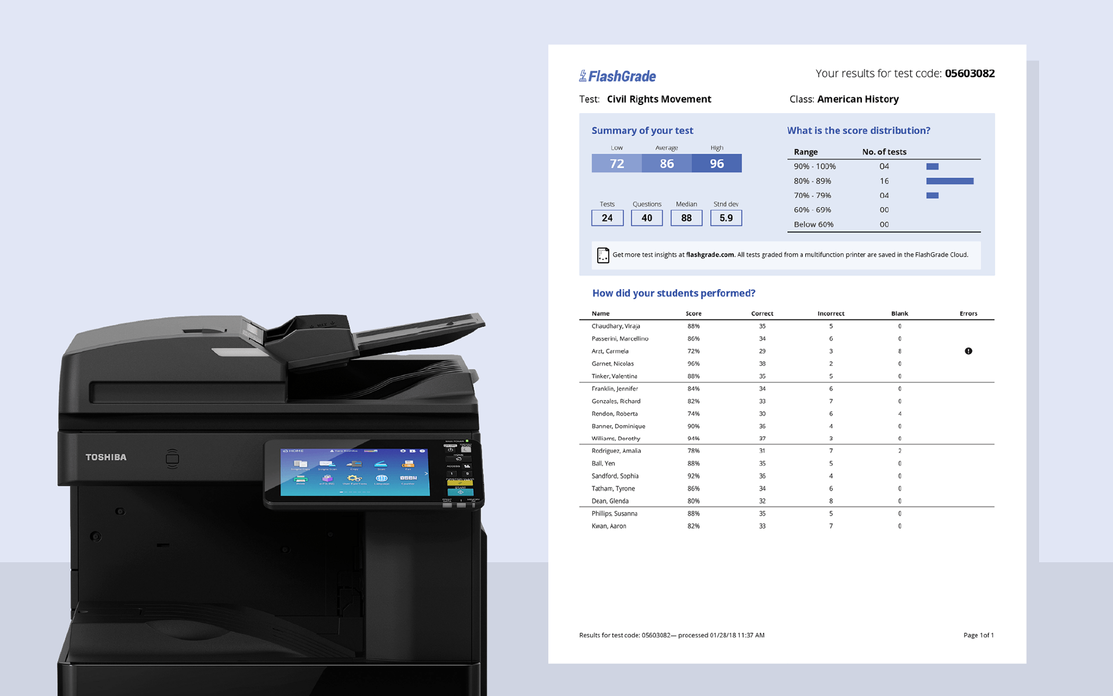Click the error alert icon for Arzt, Carmela
This screenshot has height=696, width=1113.
[968, 351]
